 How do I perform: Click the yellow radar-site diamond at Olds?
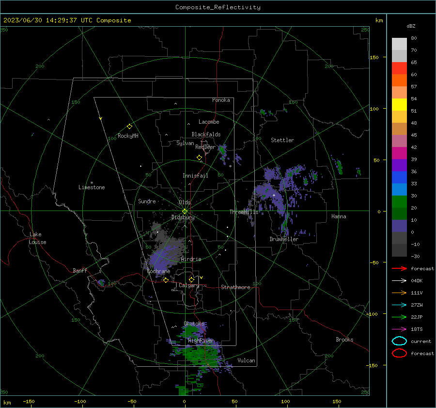click(x=185, y=212)
